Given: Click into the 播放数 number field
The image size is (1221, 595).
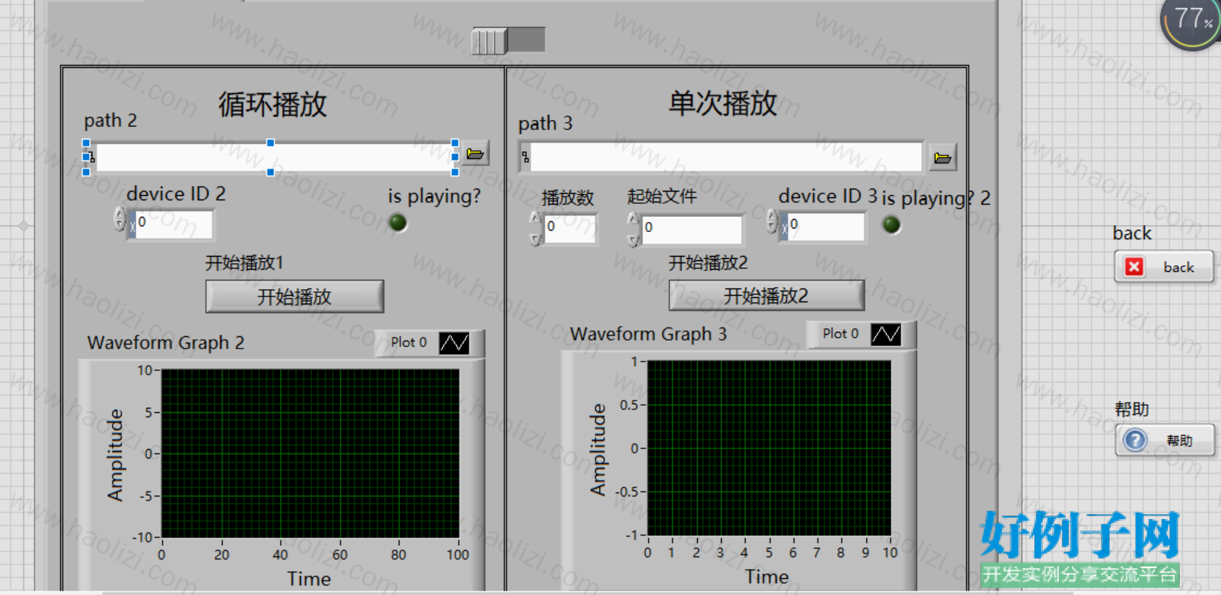Looking at the screenshot, I should (570, 228).
